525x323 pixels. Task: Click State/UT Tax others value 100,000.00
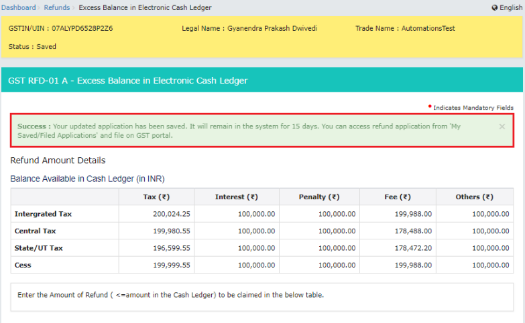click(491, 248)
